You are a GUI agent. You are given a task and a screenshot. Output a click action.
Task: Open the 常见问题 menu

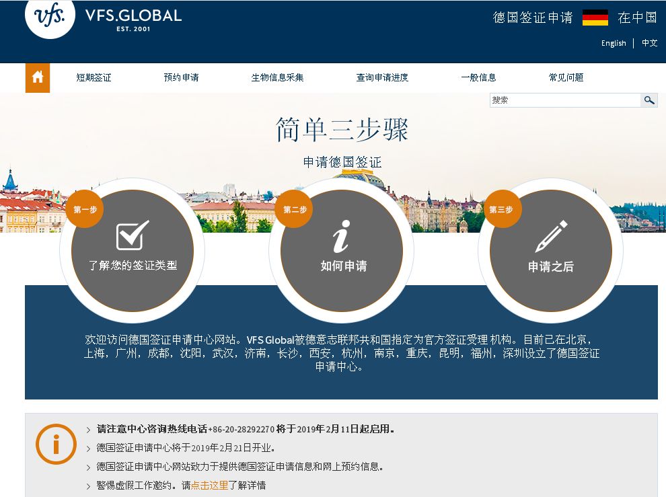[x=566, y=77]
